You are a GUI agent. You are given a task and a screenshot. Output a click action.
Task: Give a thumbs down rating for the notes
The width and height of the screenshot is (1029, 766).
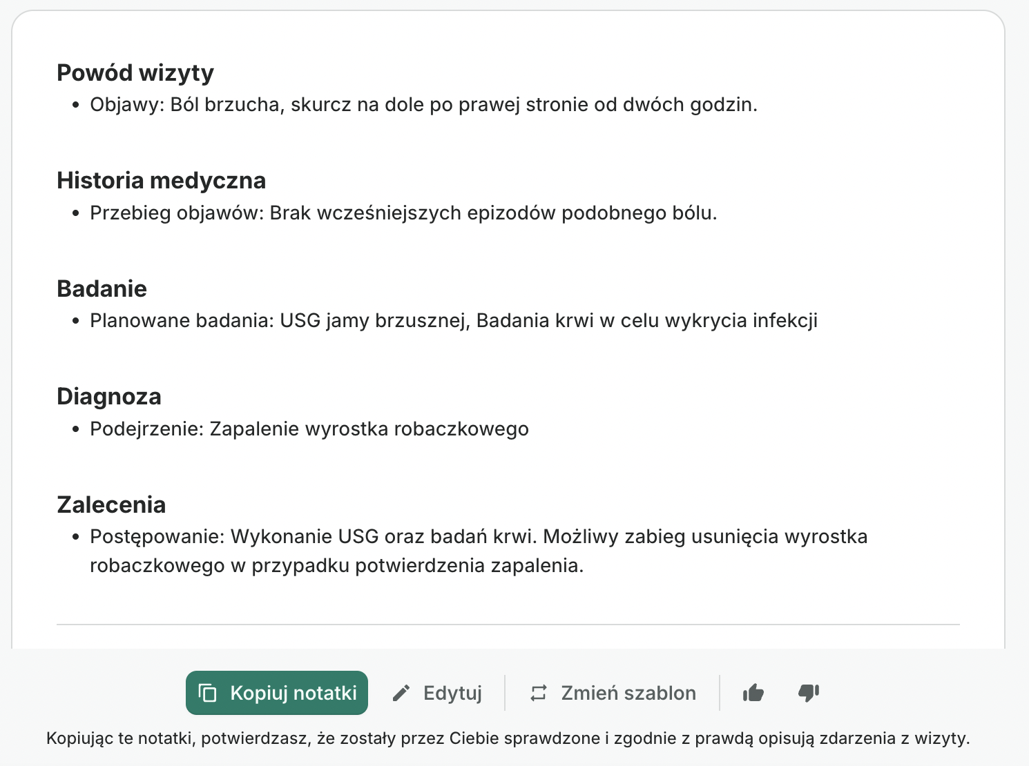[x=808, y=692]
